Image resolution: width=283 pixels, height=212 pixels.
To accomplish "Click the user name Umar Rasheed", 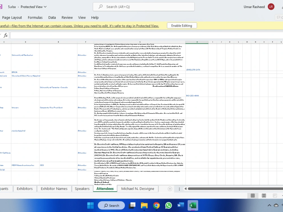I will pos(254,7).
